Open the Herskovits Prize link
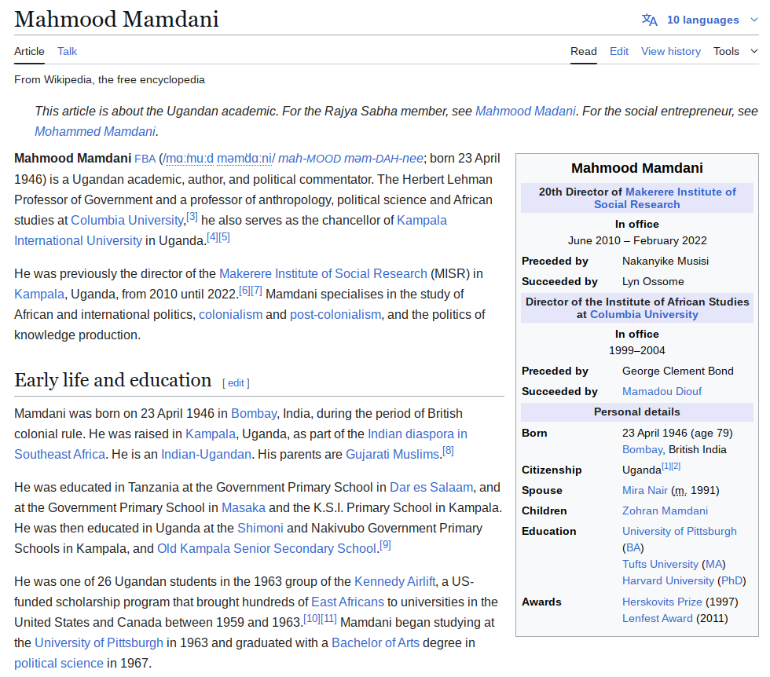Image resolution: width=770 pixels, height=677 pixels. [662, 602]
